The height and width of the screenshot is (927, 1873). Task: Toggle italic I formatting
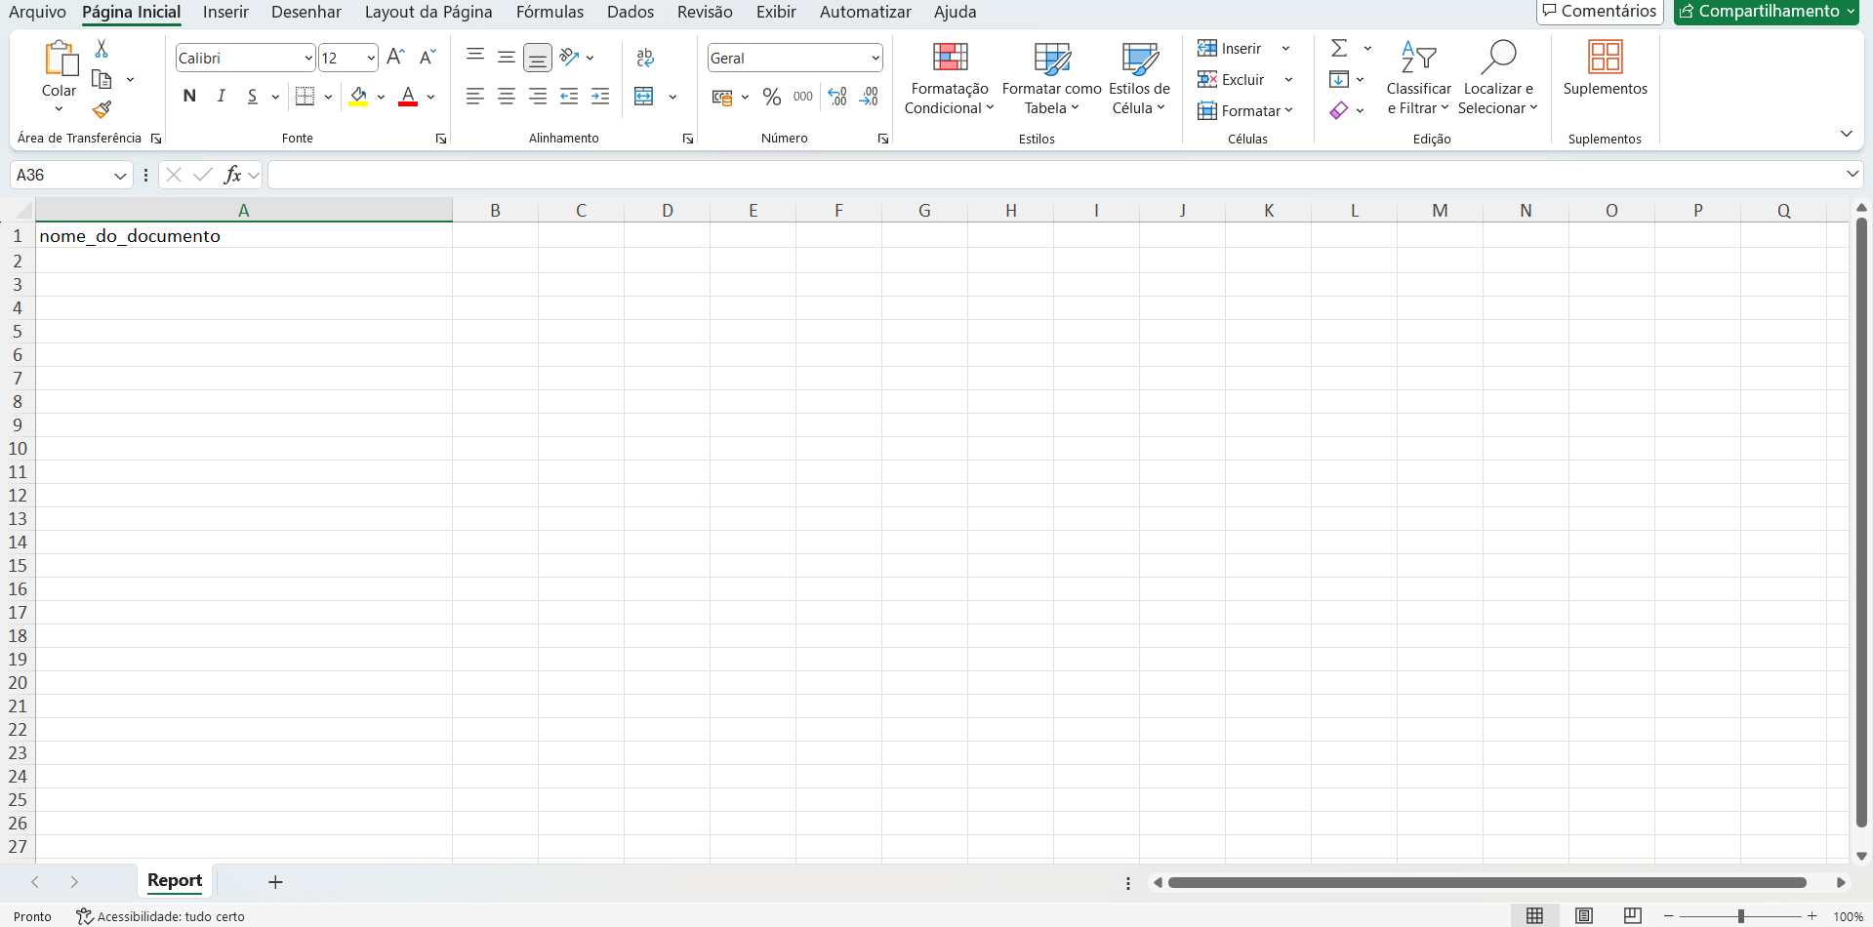pos(222,96)
